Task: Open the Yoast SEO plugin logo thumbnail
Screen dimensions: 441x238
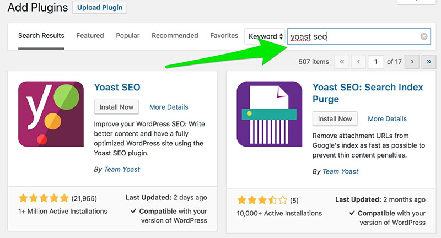Action: coord(51,114)
